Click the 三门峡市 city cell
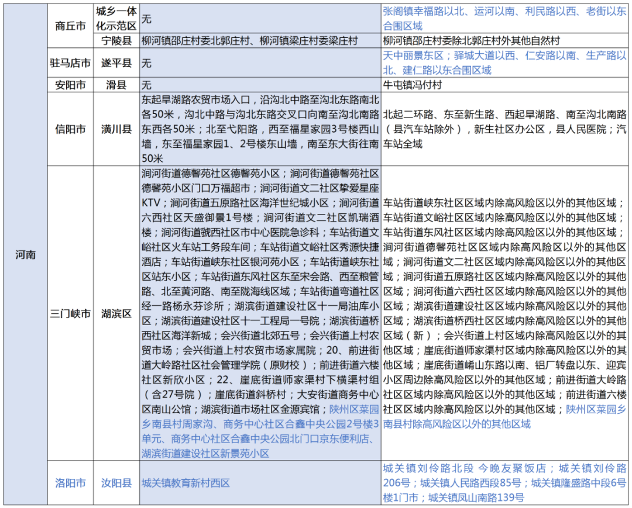This screenshot has height=508, width=632. pos(70,313)
